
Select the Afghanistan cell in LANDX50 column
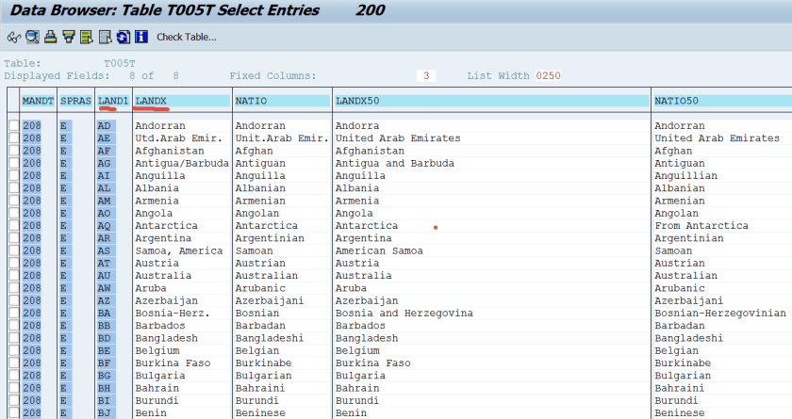[x=370, y=151]
